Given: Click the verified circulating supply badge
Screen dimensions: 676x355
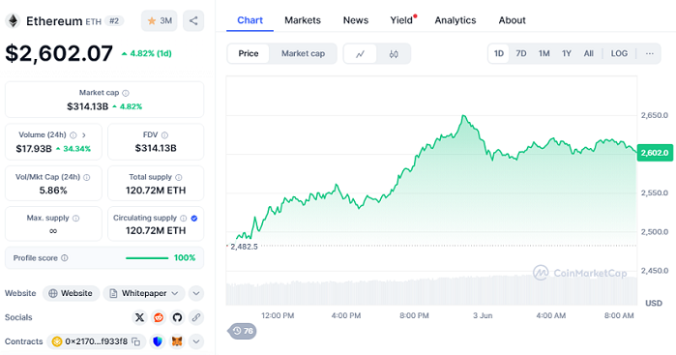Looking at the screenshot, I should 194,219.
